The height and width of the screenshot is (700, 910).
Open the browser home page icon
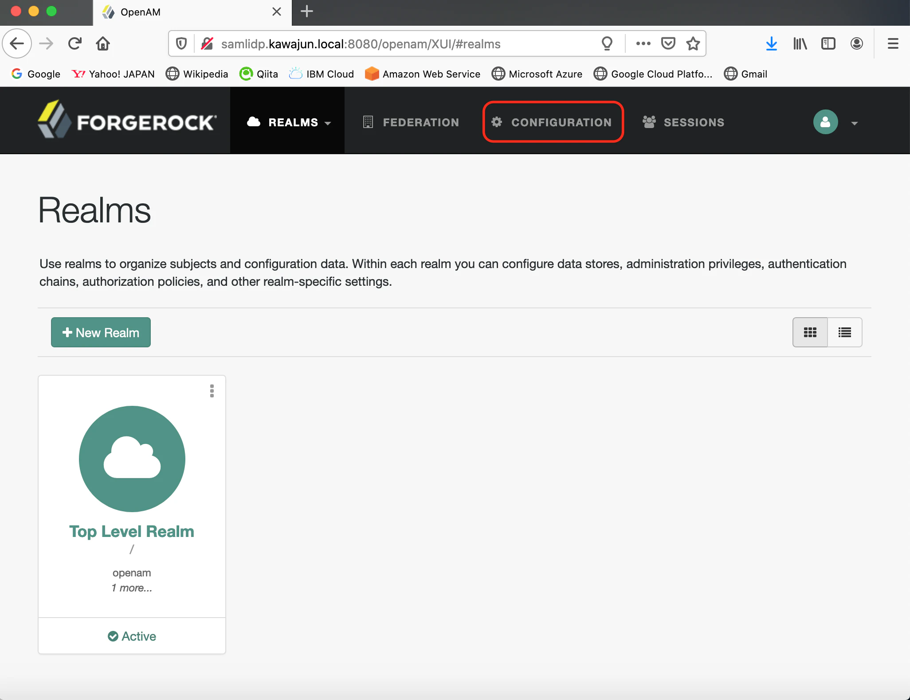pyautogui.click(x=103, y=43)
